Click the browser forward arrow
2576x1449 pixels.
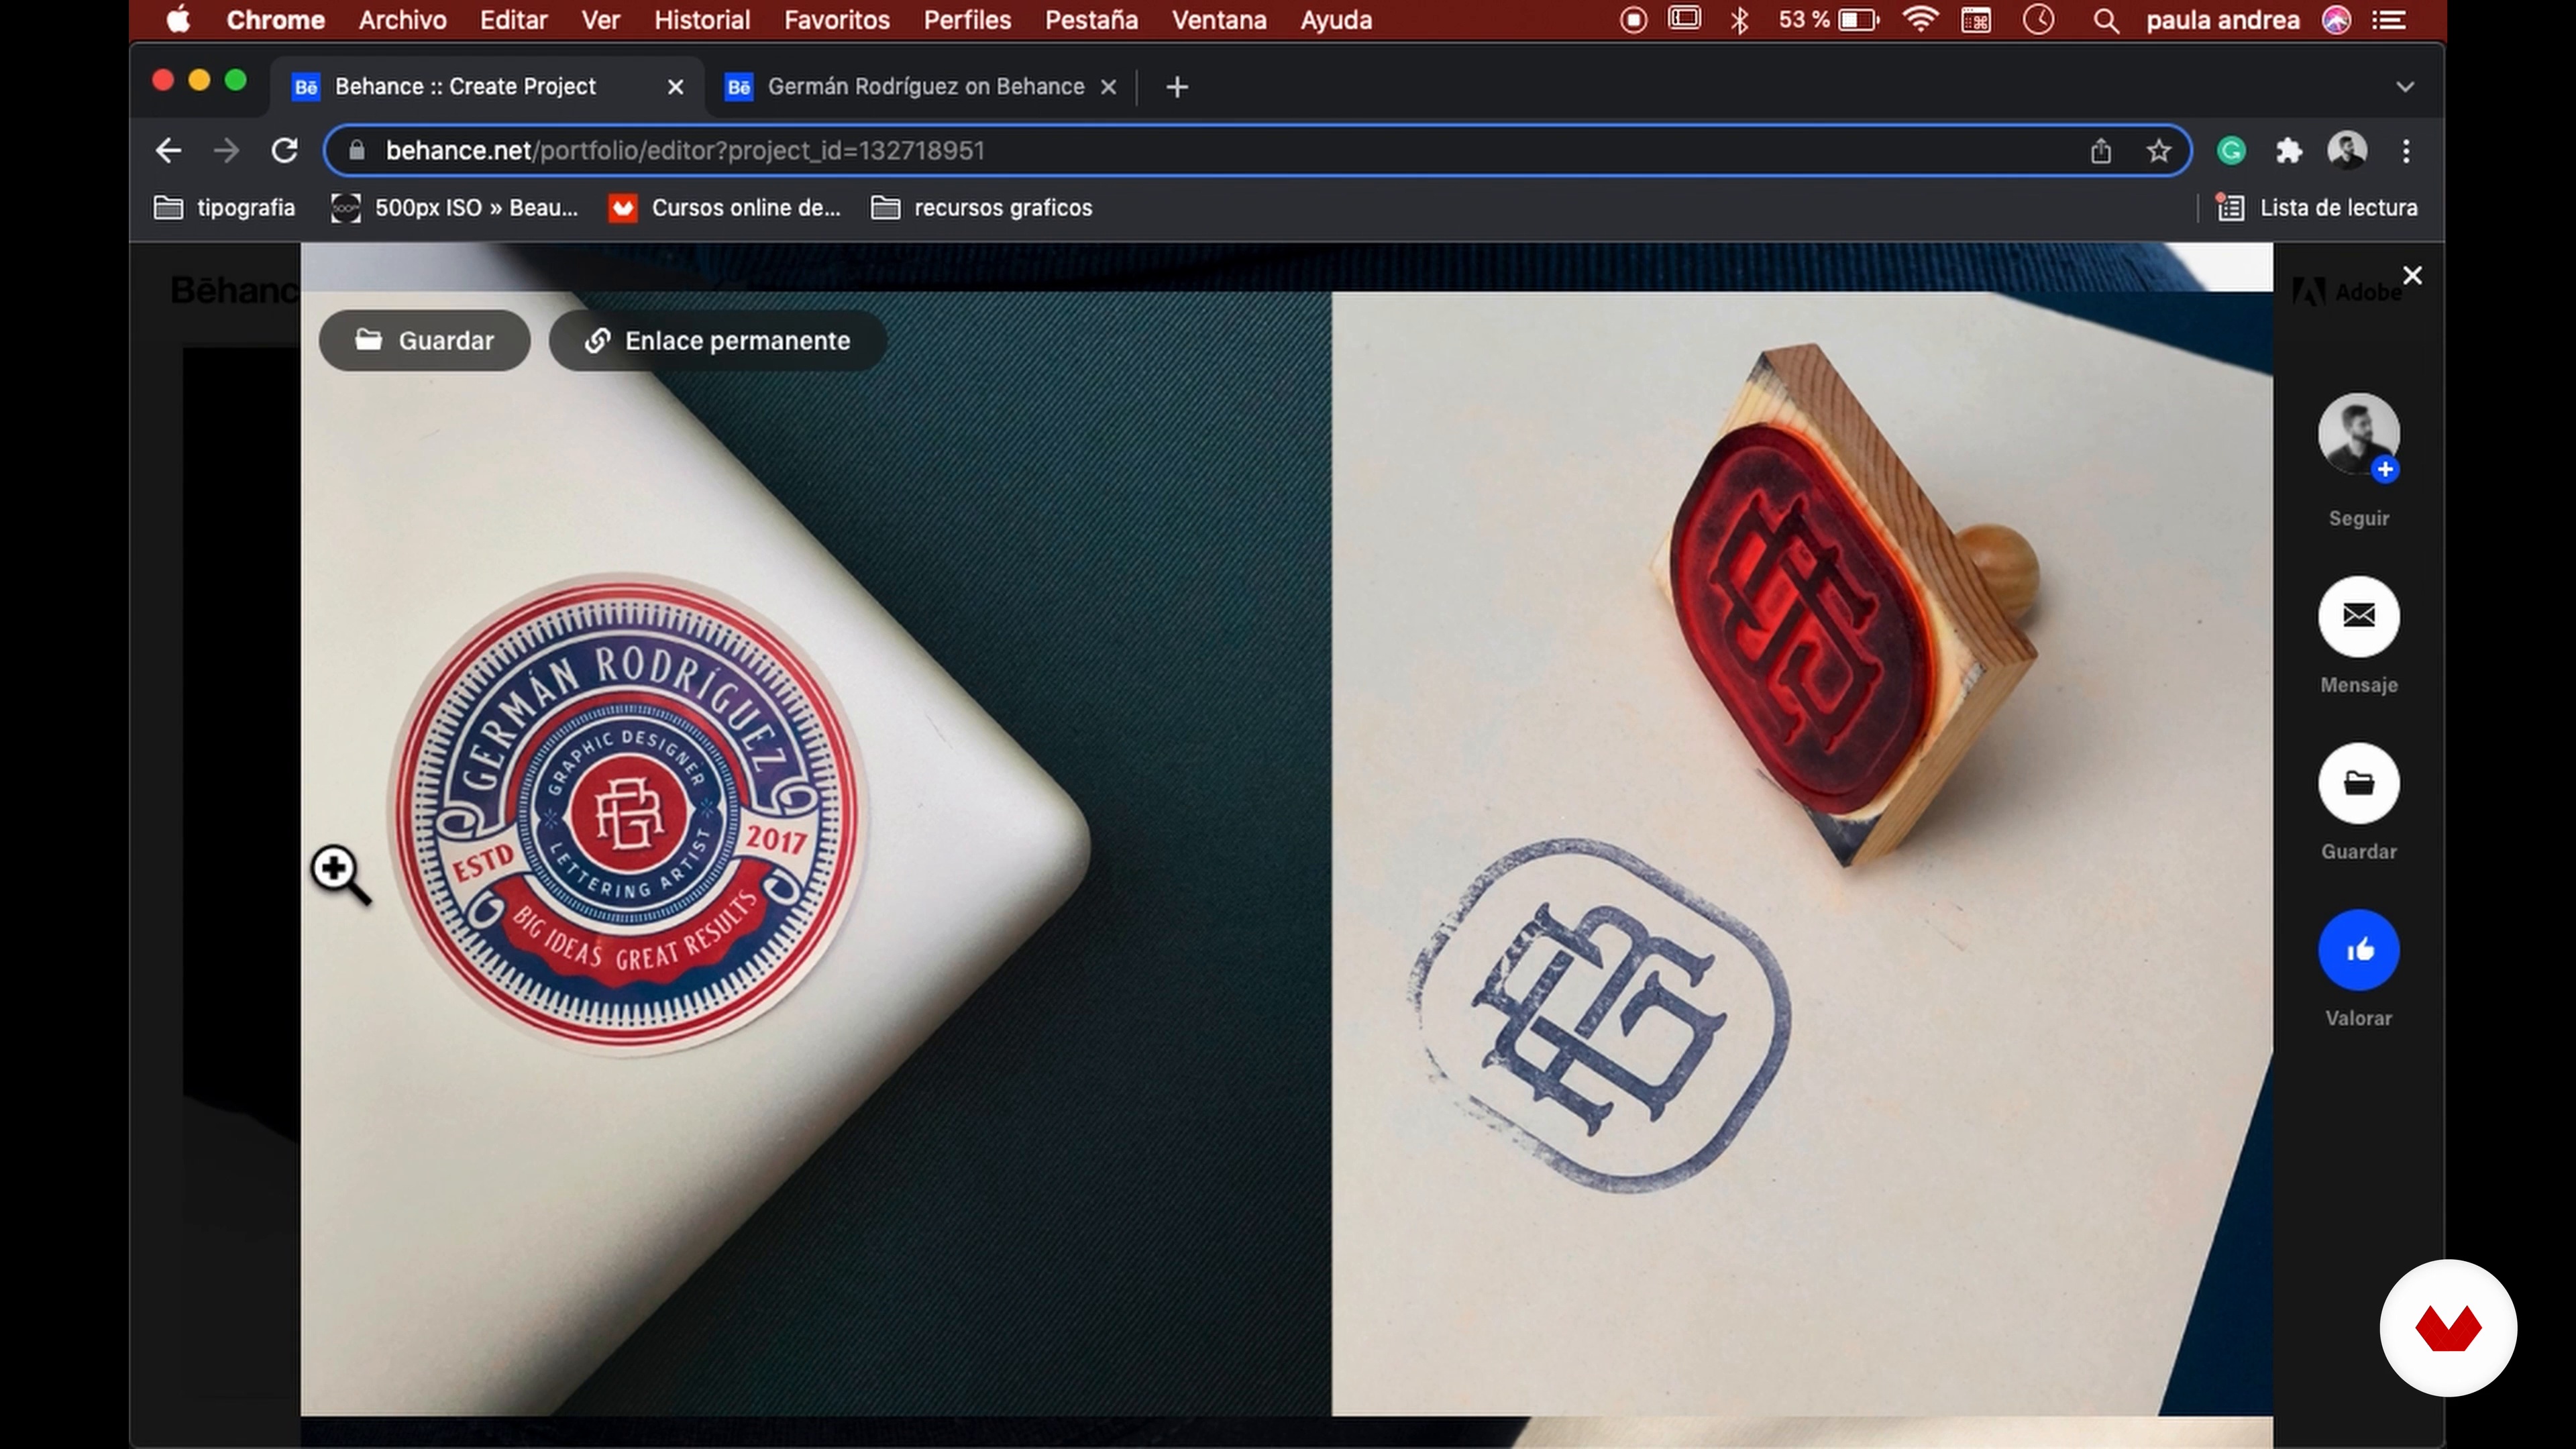tap(227, 150)
